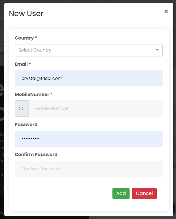The height and width of the screenshot is (219, 176).
Task: Add the new user with green button
Action: pos(121,193)
